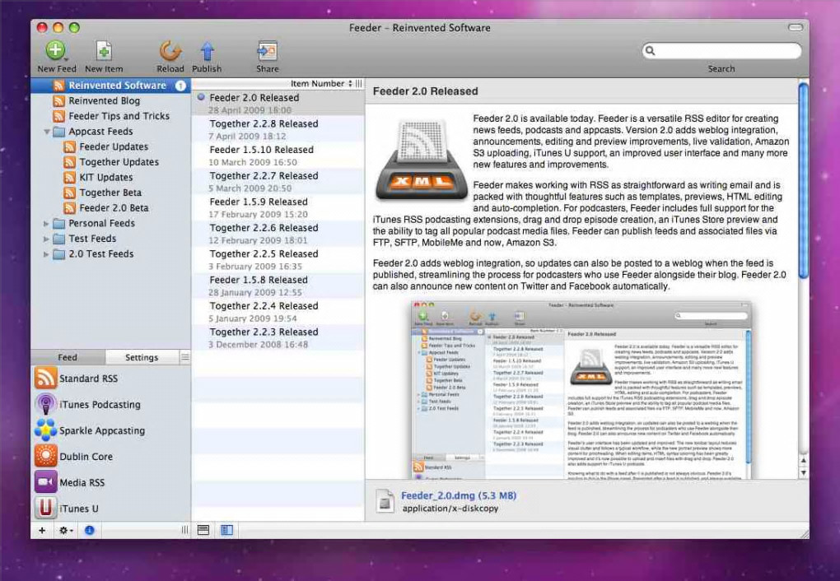Viewport: 840px width, 581px height.
Task: Select the Reinvented Software feed row
Action: click(110, 86)
